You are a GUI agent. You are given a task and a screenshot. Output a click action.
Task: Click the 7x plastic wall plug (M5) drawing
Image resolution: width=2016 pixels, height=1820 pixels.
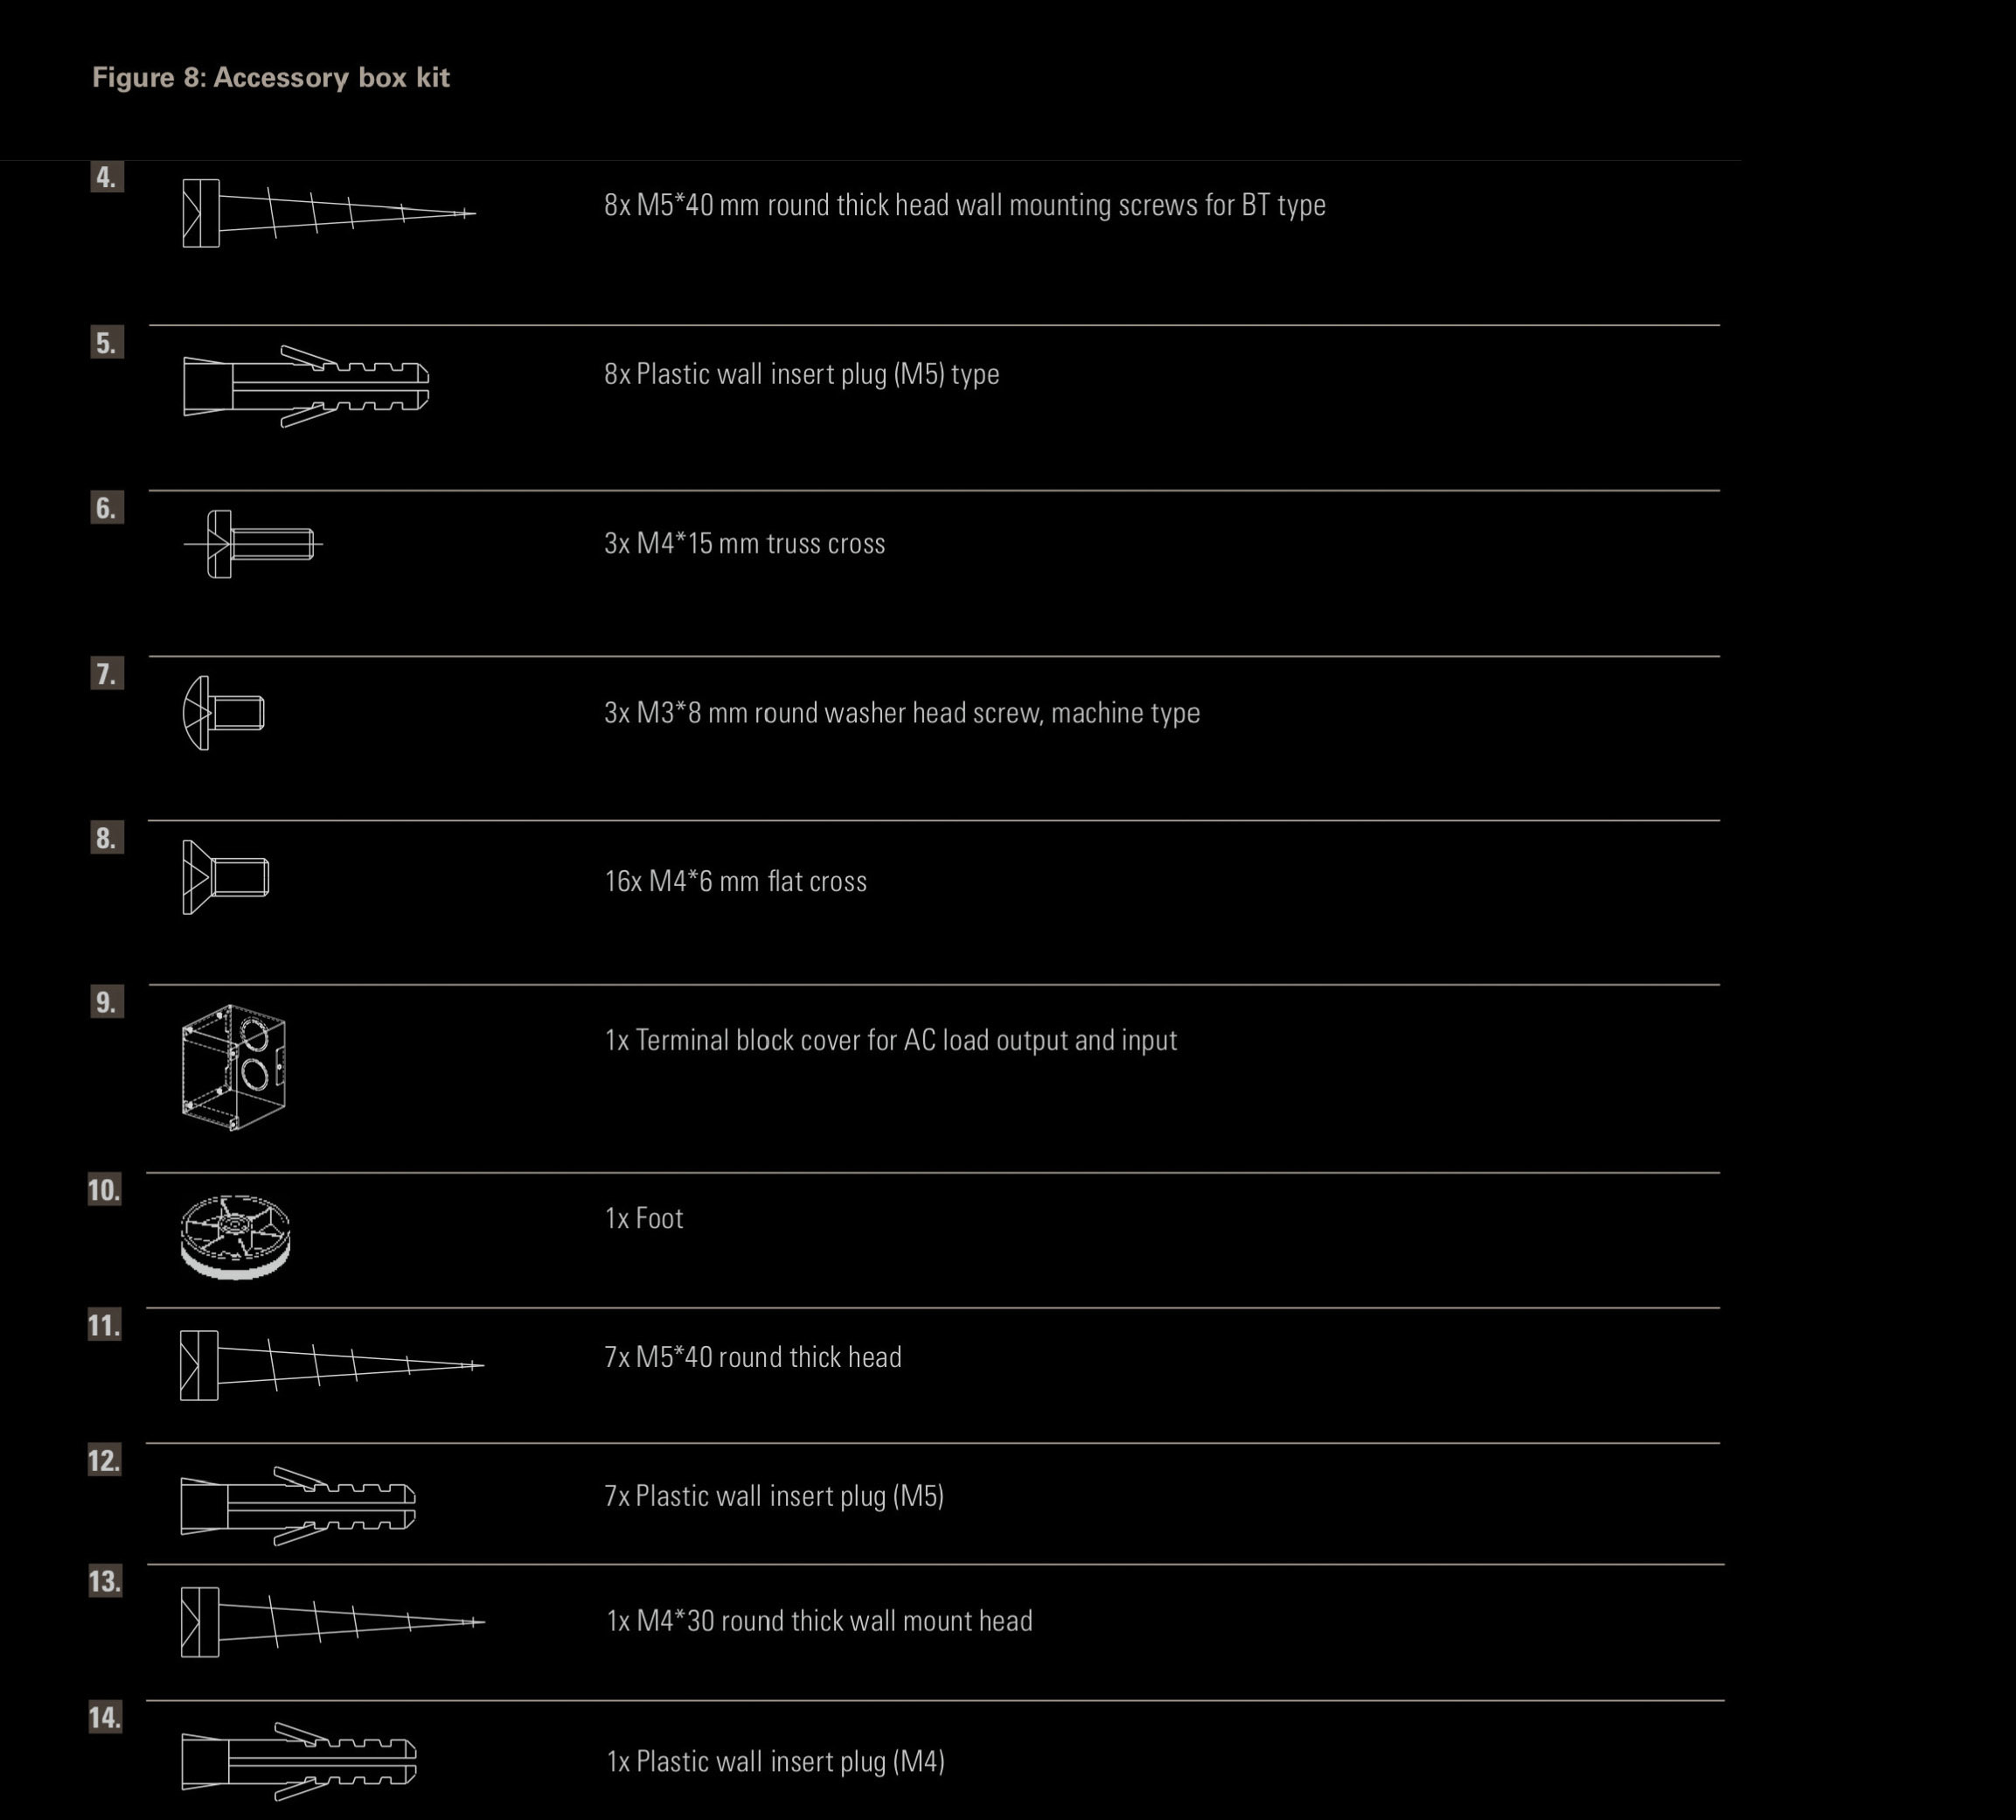click(x=298, y=1505)
